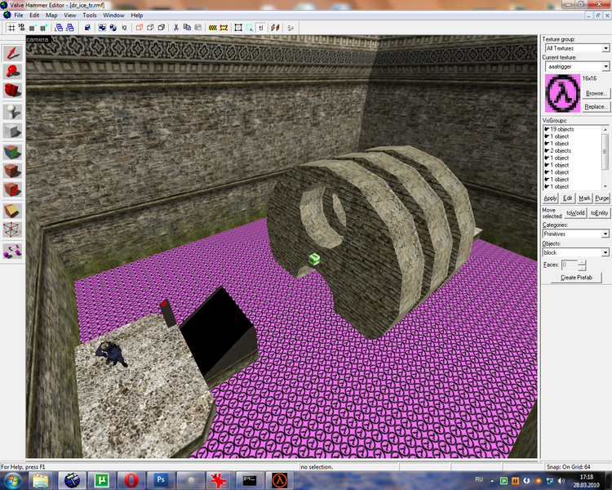
Task: Toggle the Scaling Texture Lock icon
Action: click(x=275, y=27)
